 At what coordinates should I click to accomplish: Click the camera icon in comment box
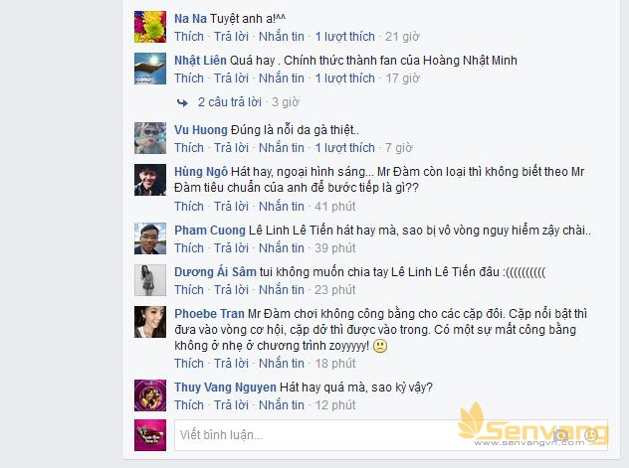click(560, 435)
